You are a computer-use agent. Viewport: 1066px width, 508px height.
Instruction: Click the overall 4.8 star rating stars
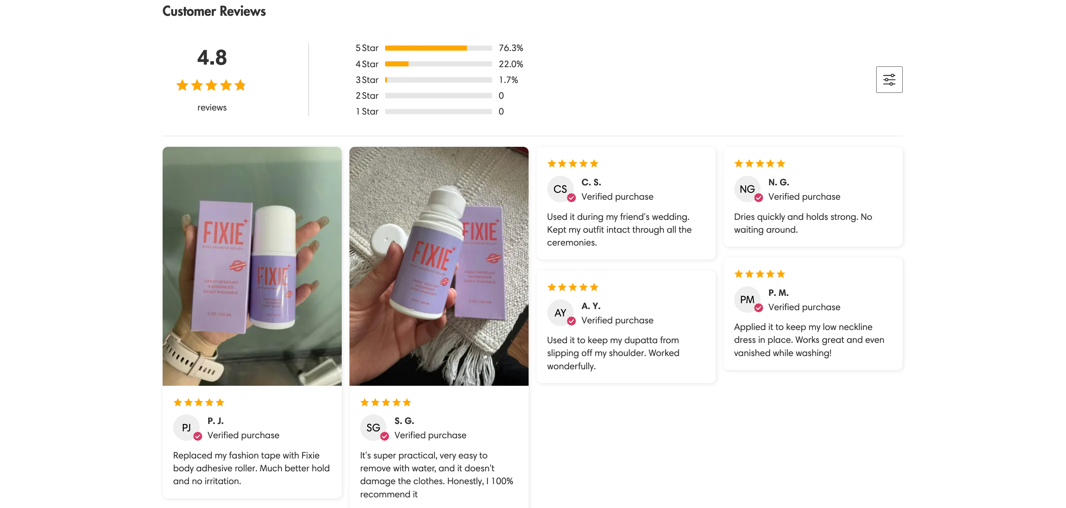(x=211, y=86)
